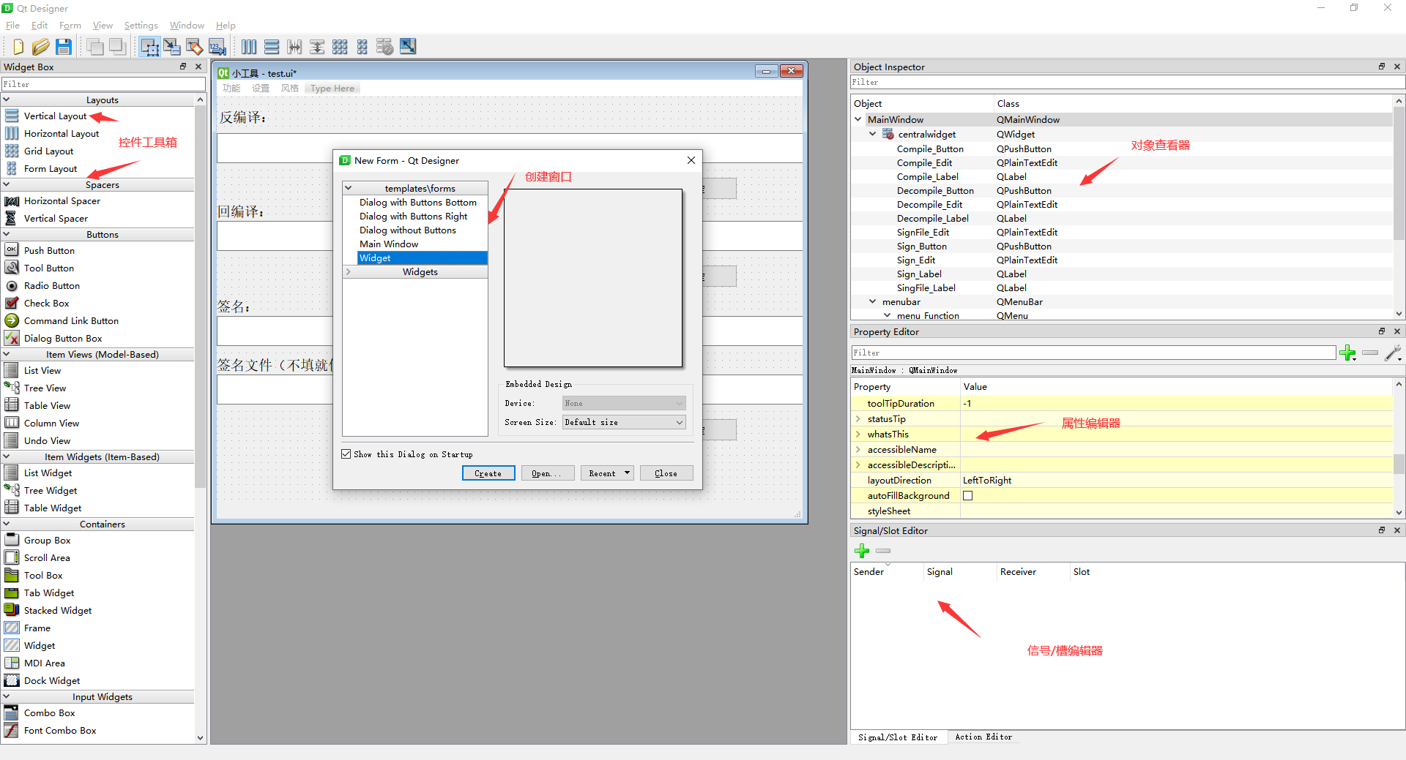
Task: Open the File menu
Action: click(x=12, y=25)
